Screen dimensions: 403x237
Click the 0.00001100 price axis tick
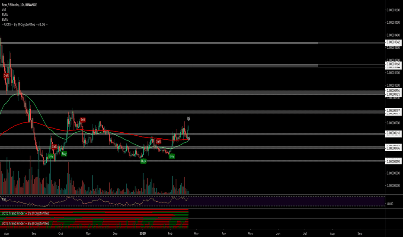(x=393, y=73)
